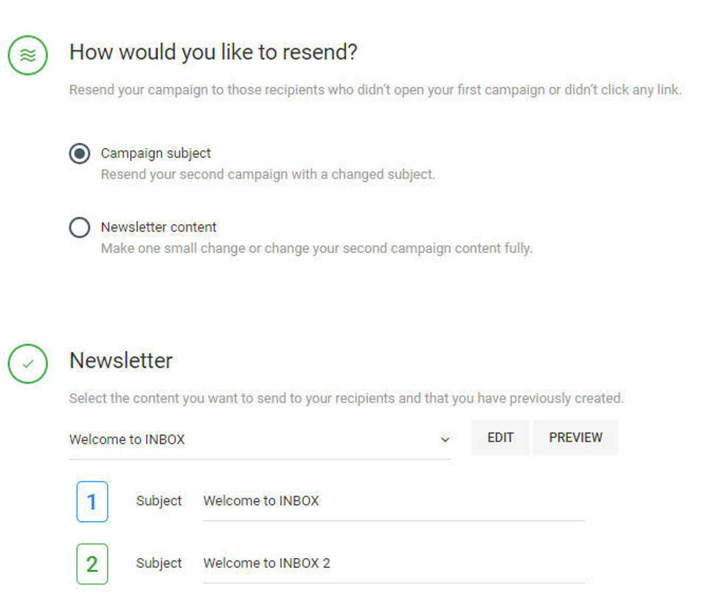Click the Campaign subject label text
Image resolution: width=708 pixels, height=612 pixels.
pyautogui.click(x=156, y=153)
